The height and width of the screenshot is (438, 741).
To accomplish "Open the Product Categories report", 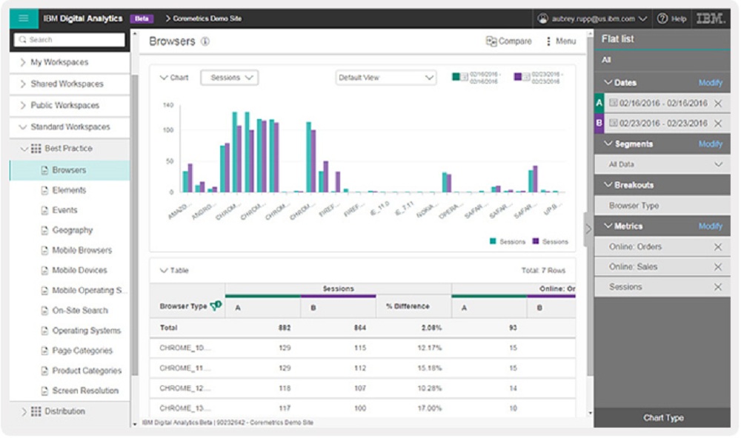I will pos(87,371).
